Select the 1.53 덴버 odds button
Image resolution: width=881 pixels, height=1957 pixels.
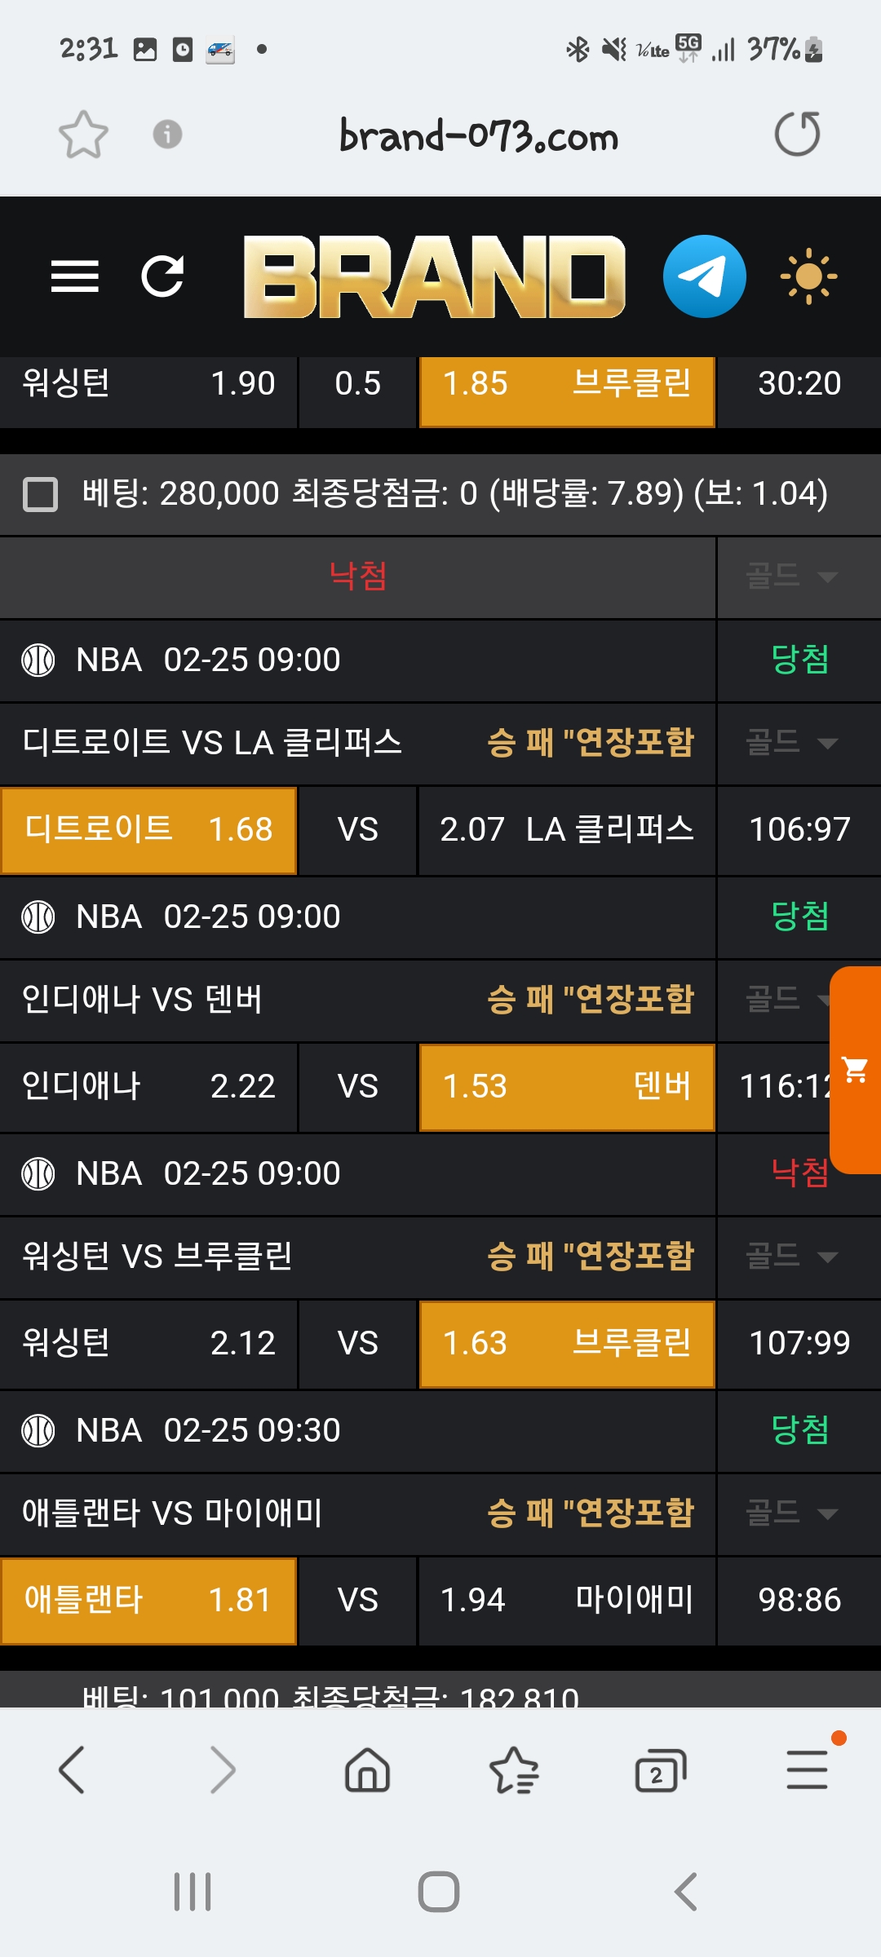coord(567,1087)
